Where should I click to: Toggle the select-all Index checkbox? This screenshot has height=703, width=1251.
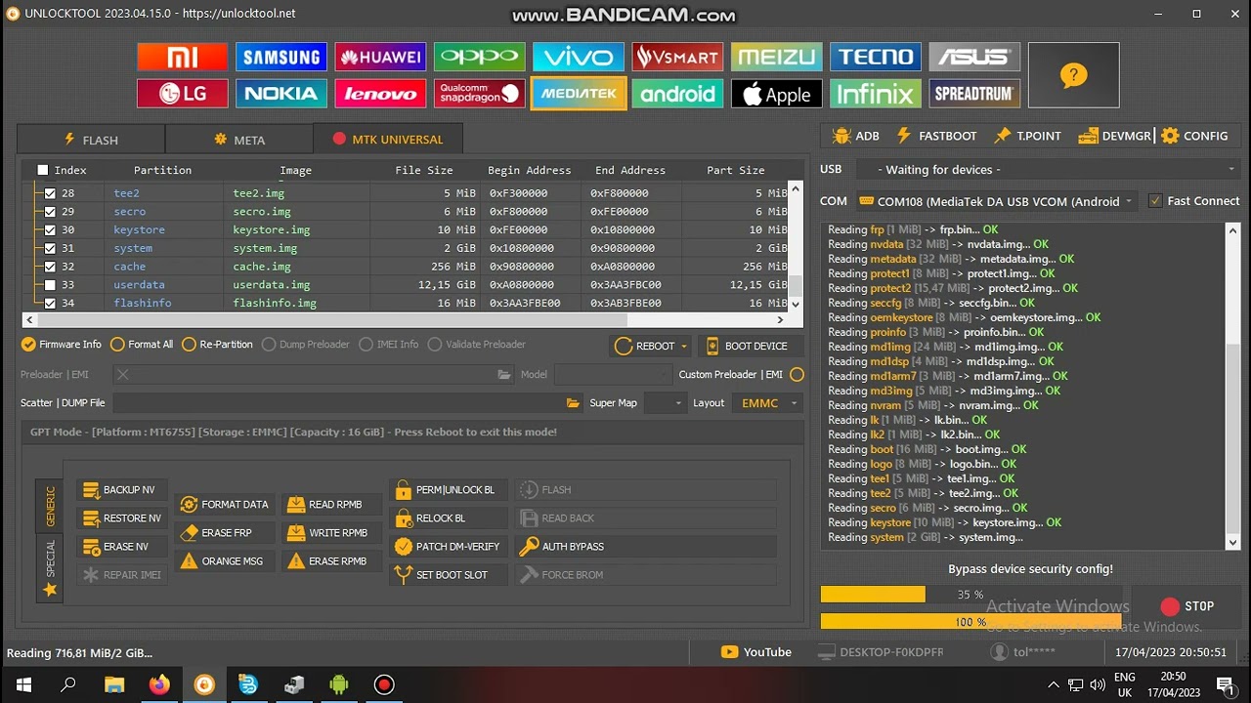pos(43,170)
